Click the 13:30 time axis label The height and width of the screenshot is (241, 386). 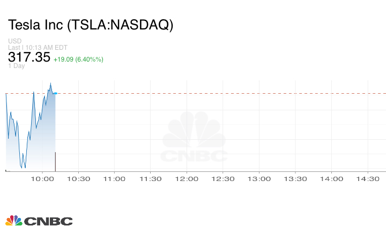(x=295, y=179)
